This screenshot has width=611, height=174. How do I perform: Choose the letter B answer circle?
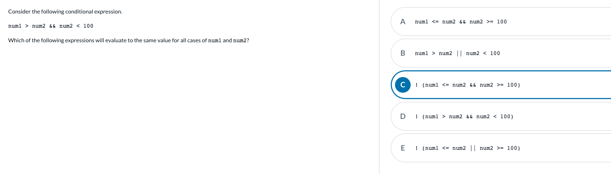coord(402,53)
